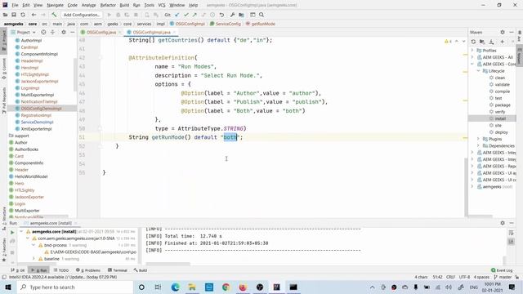Click the Git Rollback undo icon
This screenshot has width=523, height=294.
(221, 15)
